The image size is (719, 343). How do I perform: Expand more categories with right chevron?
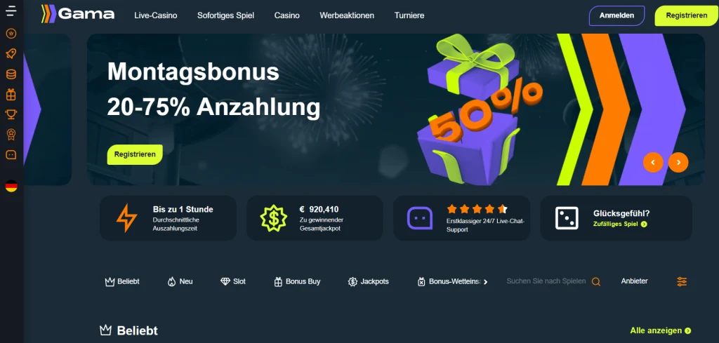coord(486,282)
